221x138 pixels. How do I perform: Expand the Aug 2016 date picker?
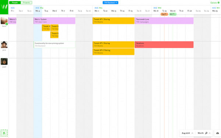[x=187, y=133]
